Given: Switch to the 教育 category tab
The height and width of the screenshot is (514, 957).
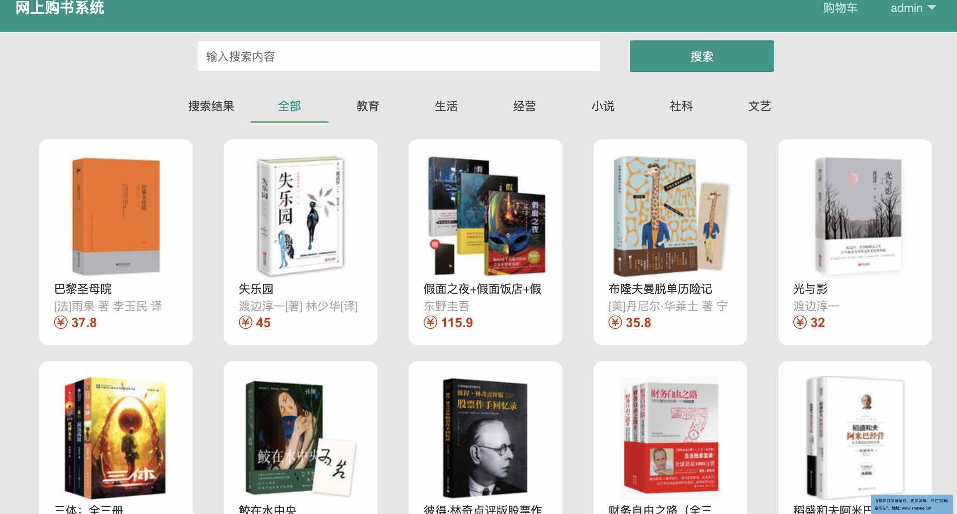Looking at the screenshot, I should (x=368, y=106).
